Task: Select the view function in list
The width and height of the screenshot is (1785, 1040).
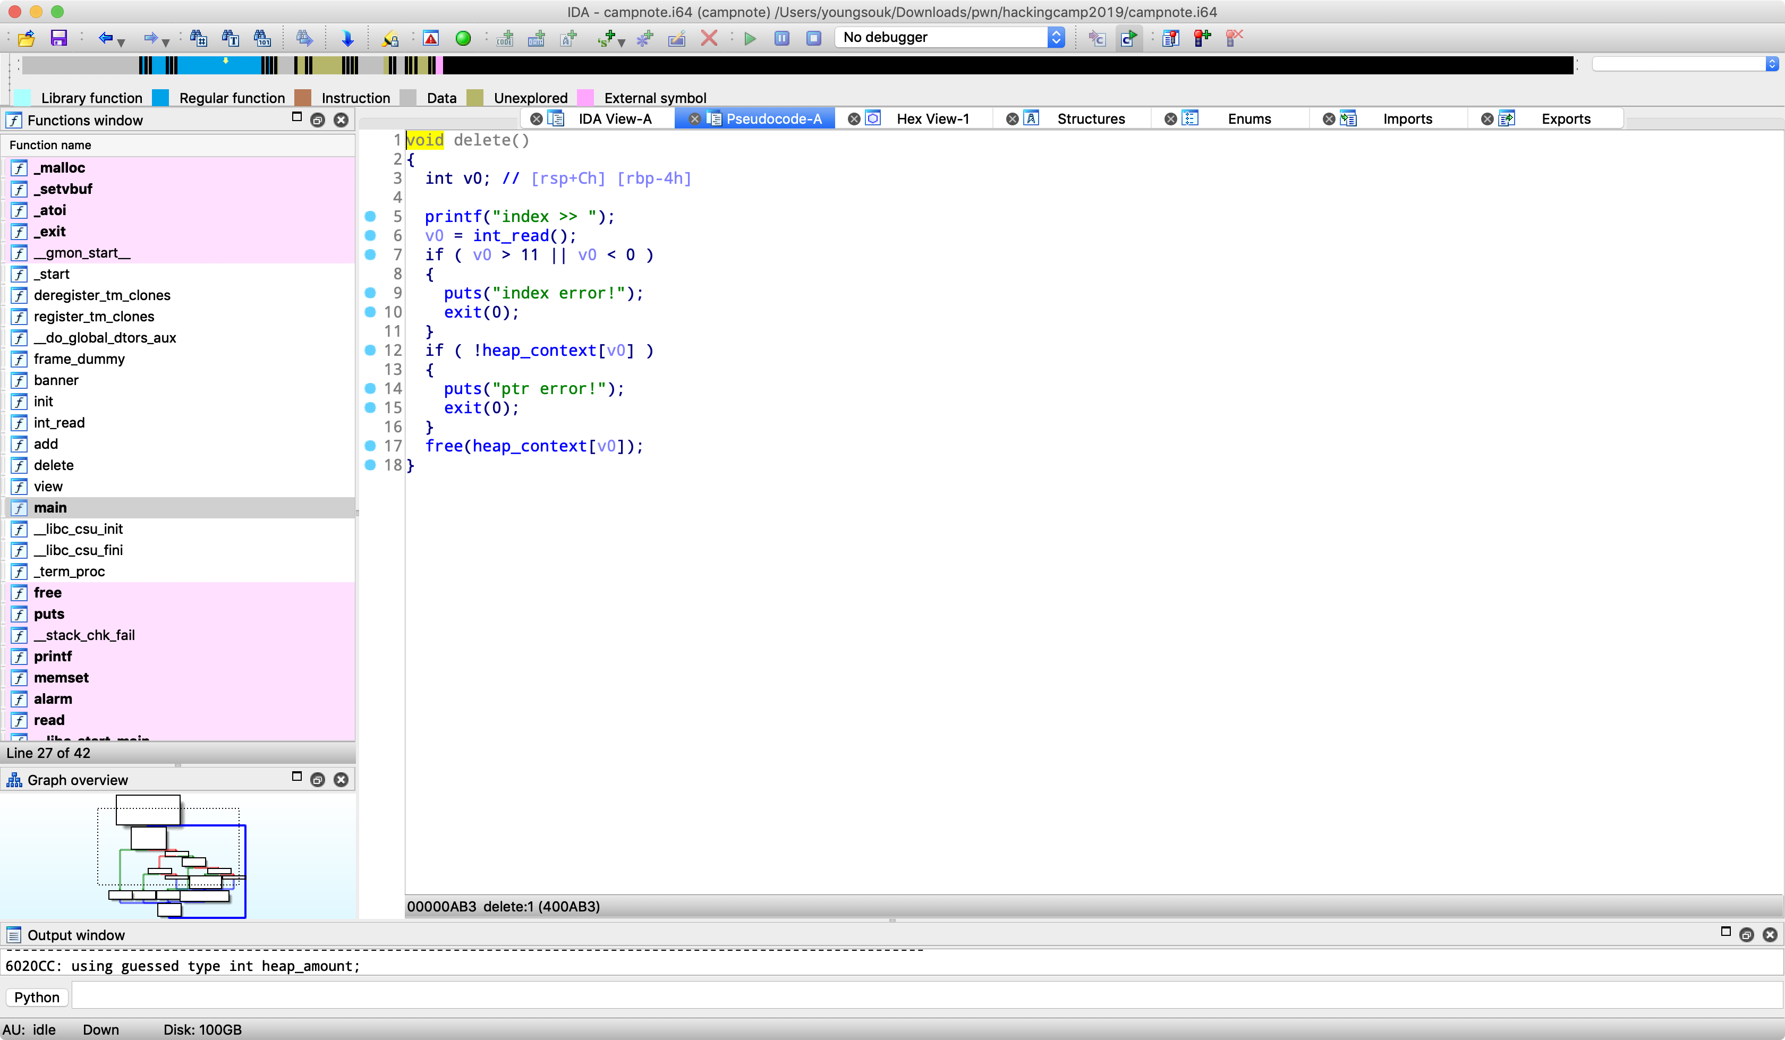Action: [48, 486]
